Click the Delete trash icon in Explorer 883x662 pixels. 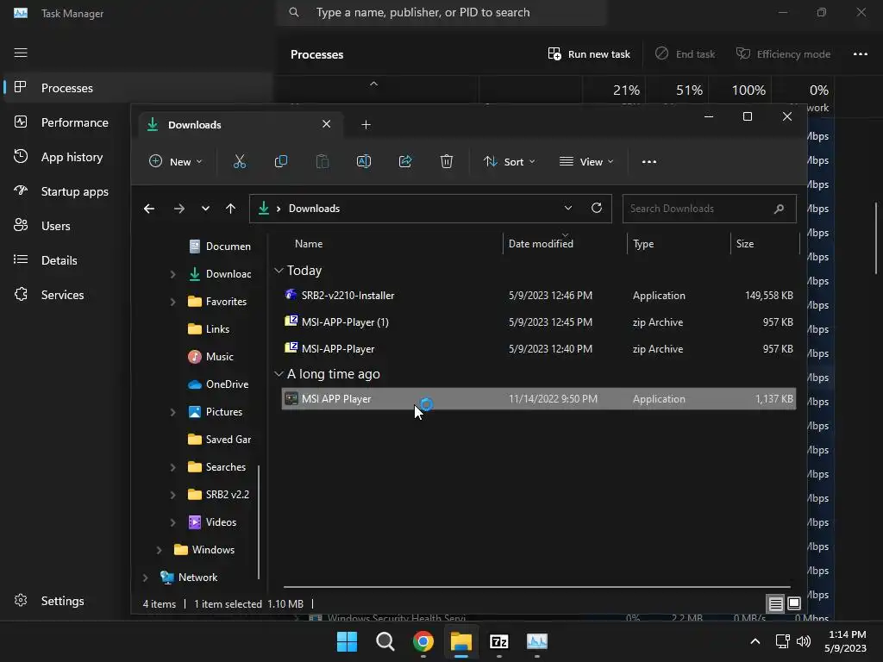coord(447,161)
